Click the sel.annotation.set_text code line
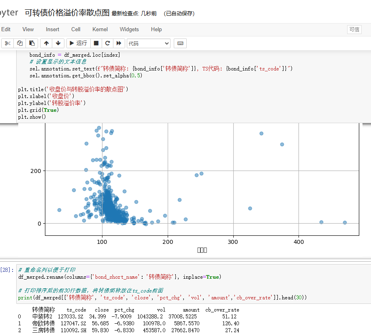371x333 pixels. tap(161, 68)
